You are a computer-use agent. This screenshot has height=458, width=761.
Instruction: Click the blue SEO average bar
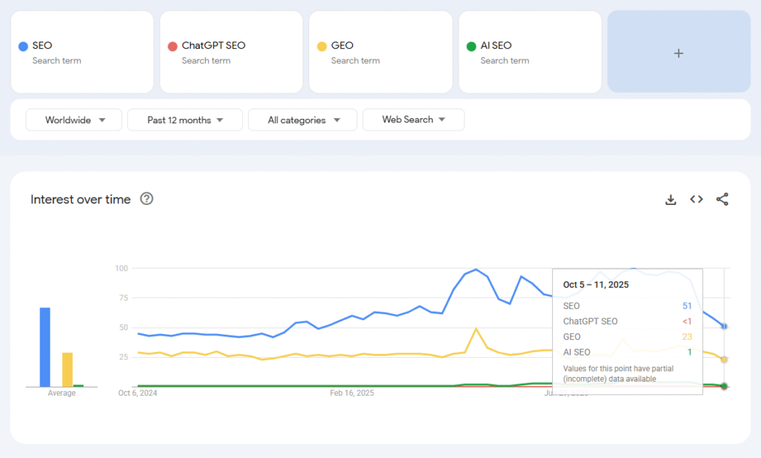[x=45, y=347]
